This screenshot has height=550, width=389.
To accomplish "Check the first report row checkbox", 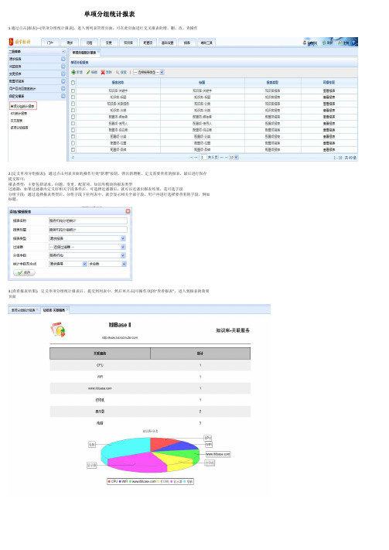I will pyautogui.click(x=73, y=91).
